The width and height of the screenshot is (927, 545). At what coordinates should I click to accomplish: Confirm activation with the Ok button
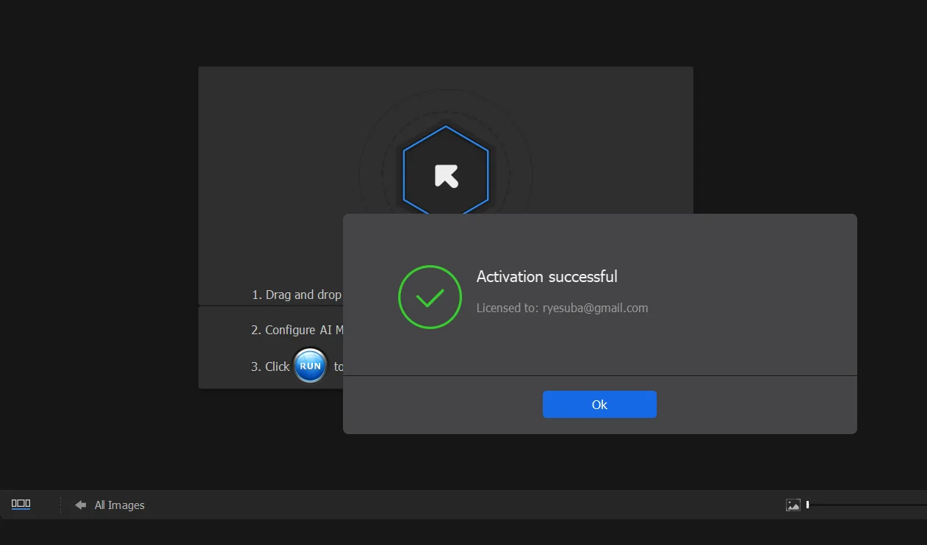(x=599, y=405)
